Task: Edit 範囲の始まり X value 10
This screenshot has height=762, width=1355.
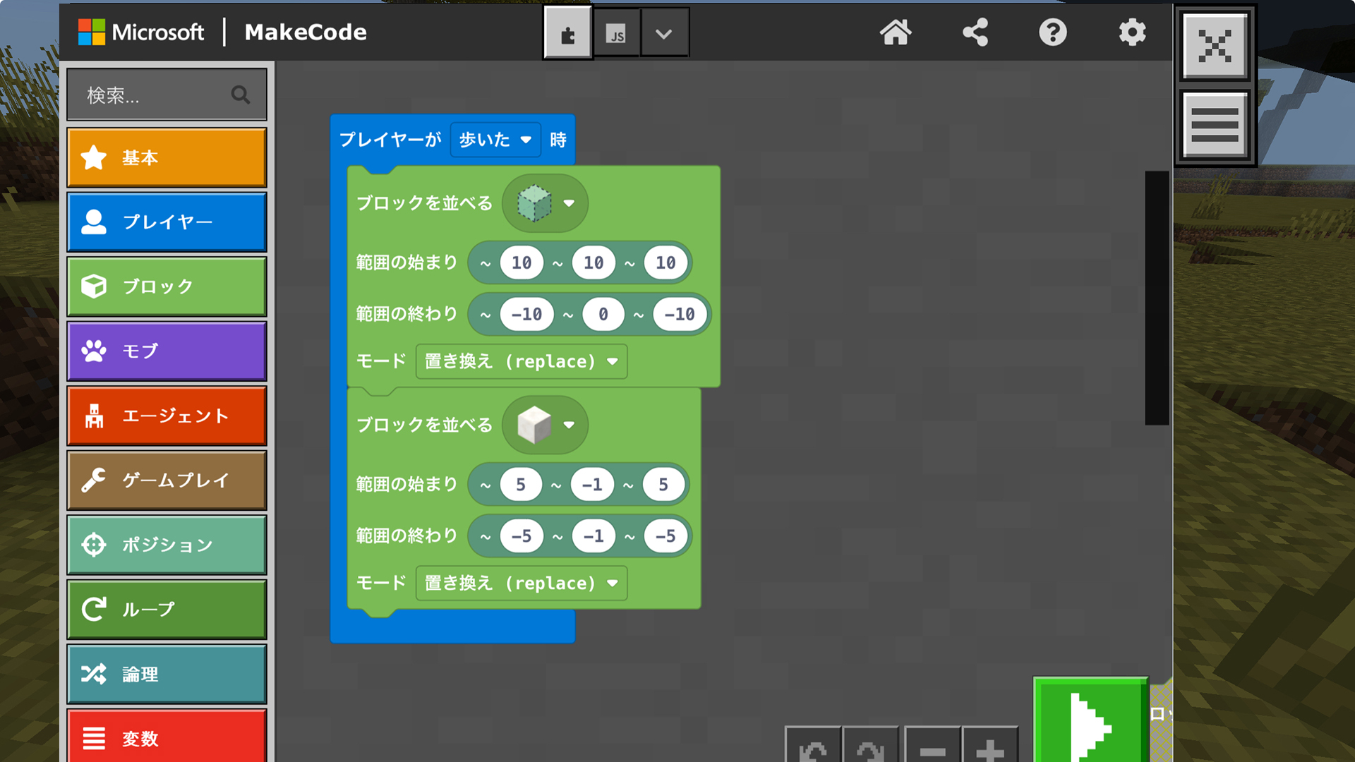Action: tap(519, 262)
